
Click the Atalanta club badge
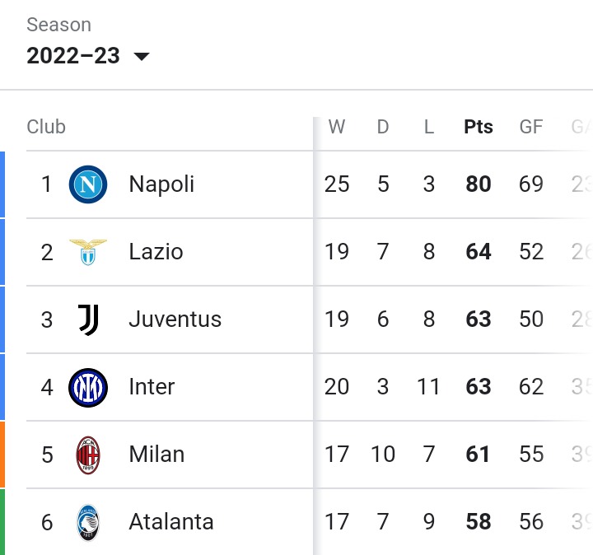point(88,523)
